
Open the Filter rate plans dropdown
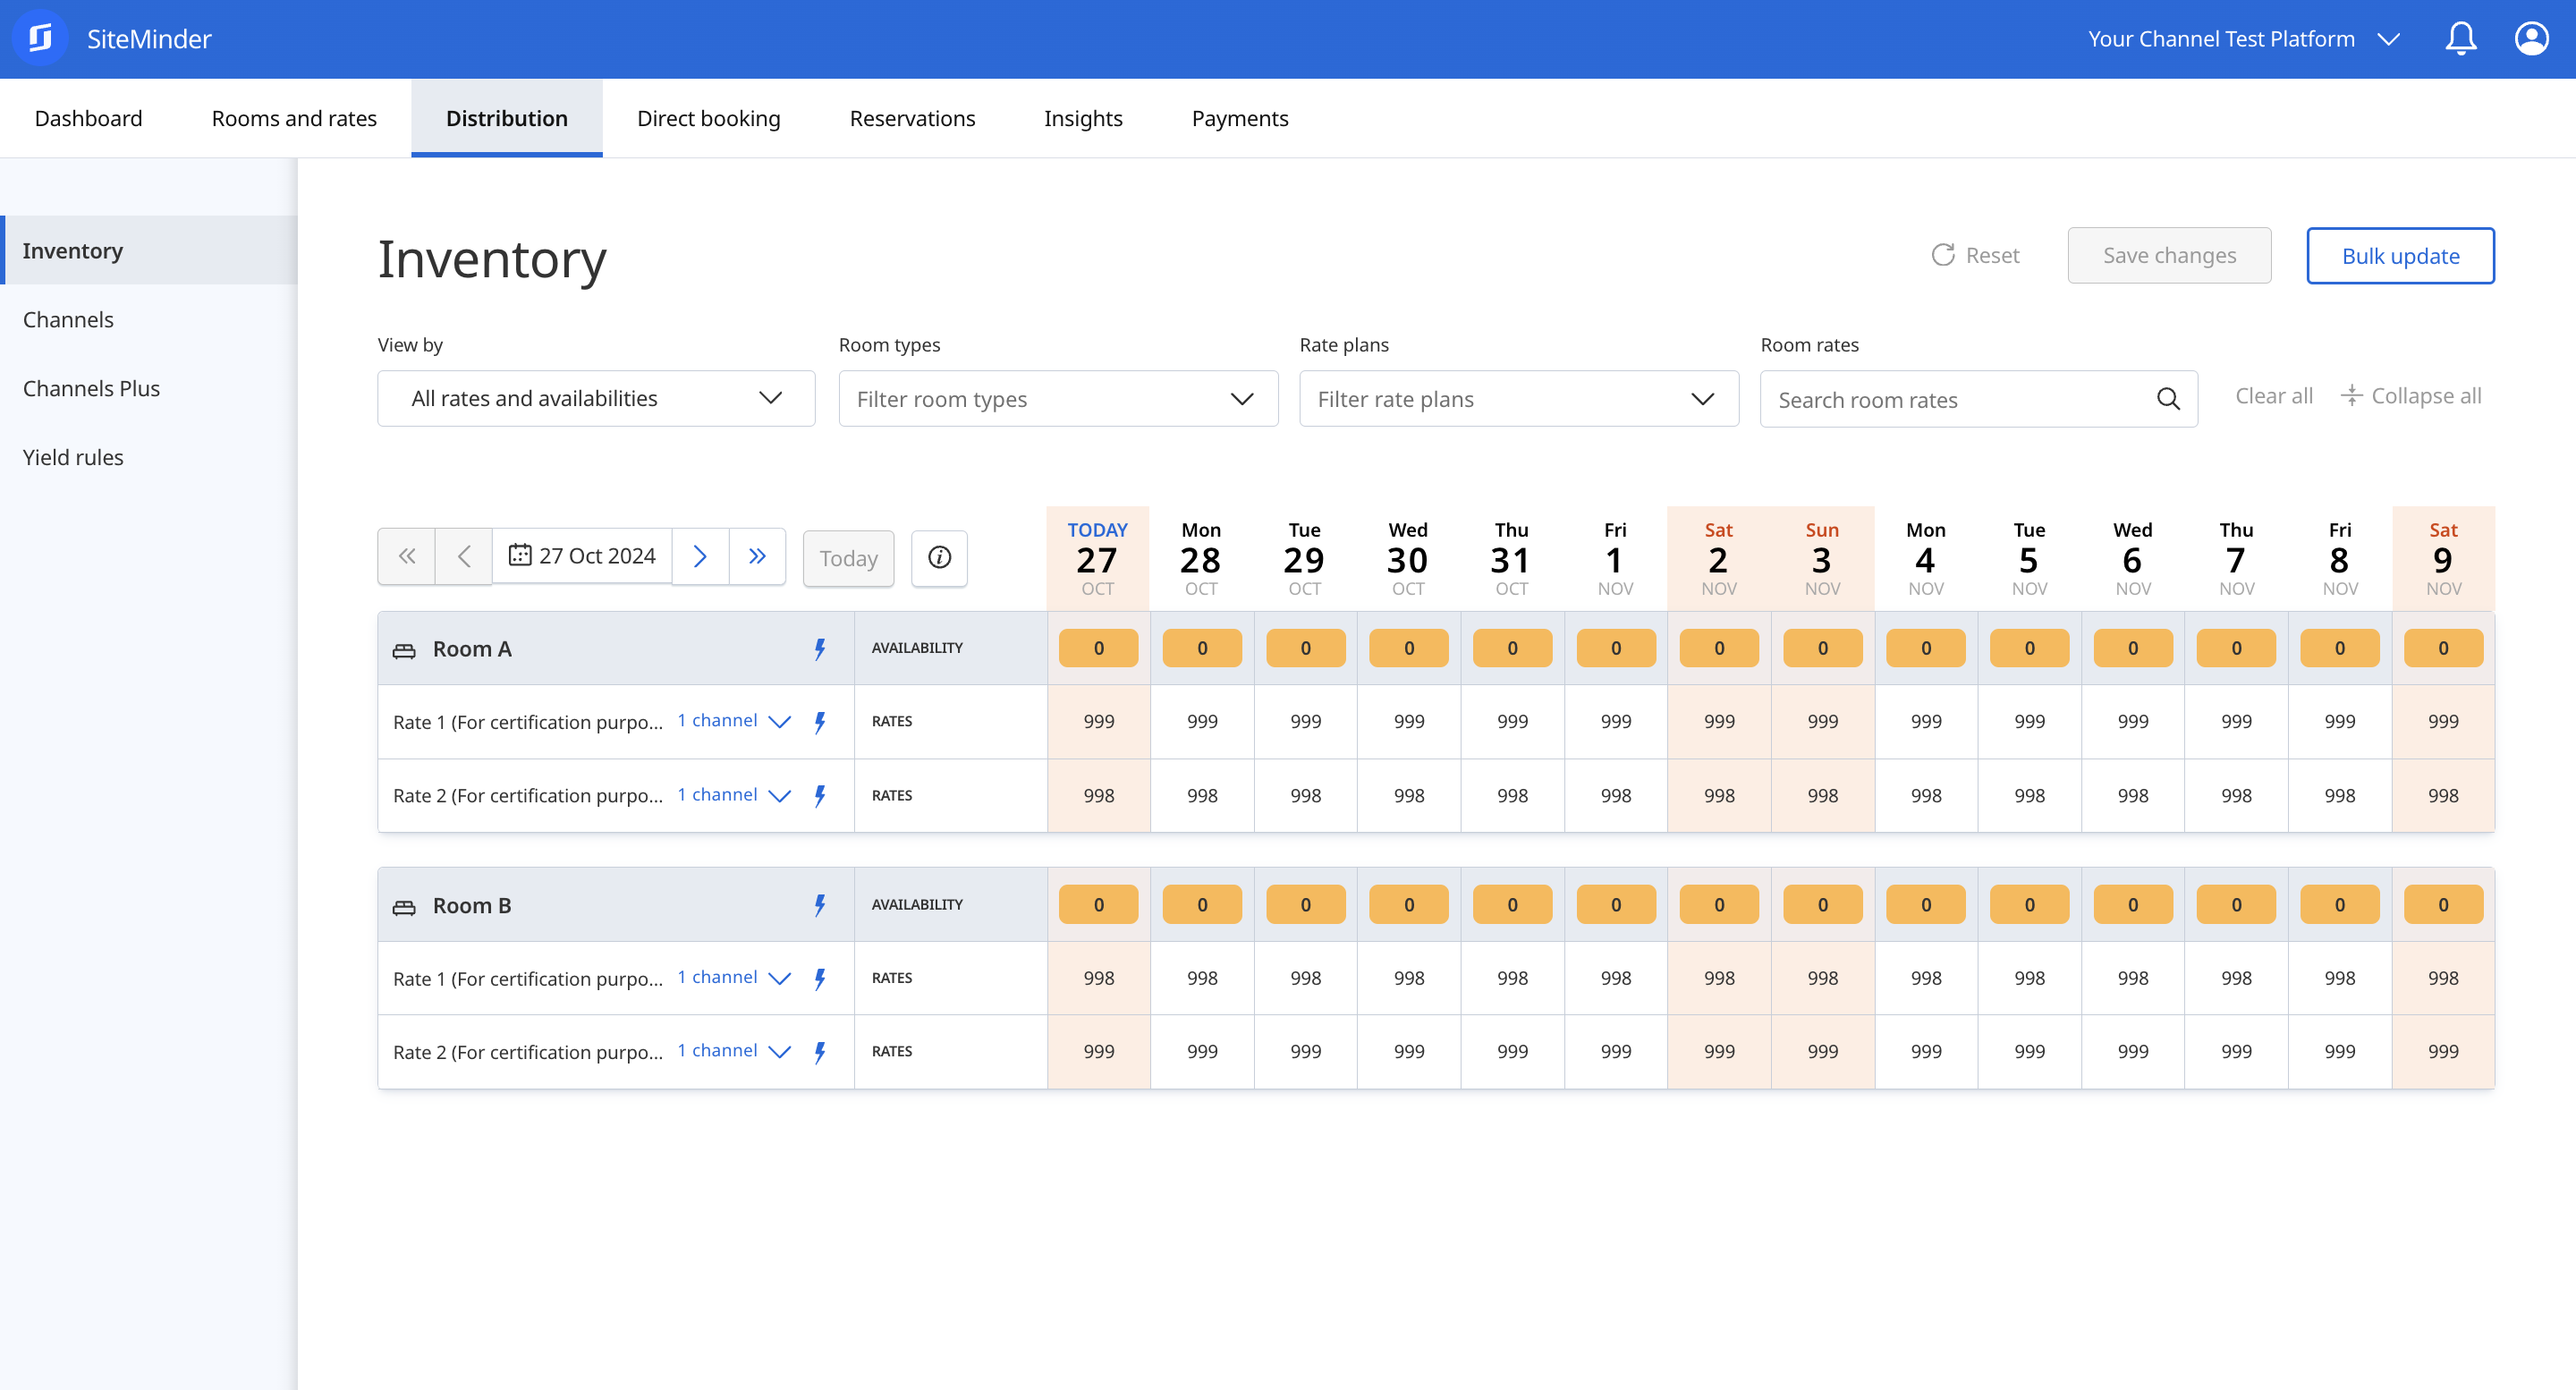click(1519, 399)
